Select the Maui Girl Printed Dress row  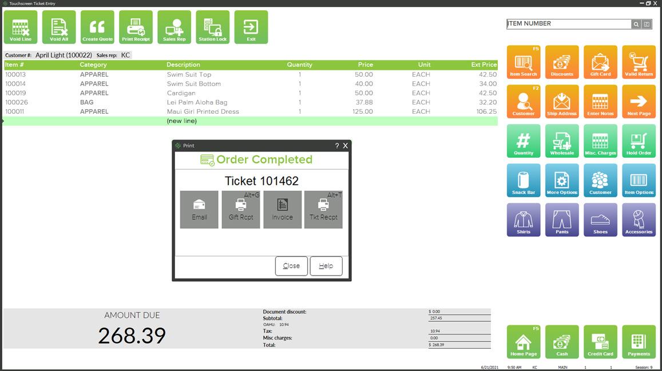pos(203,111)
